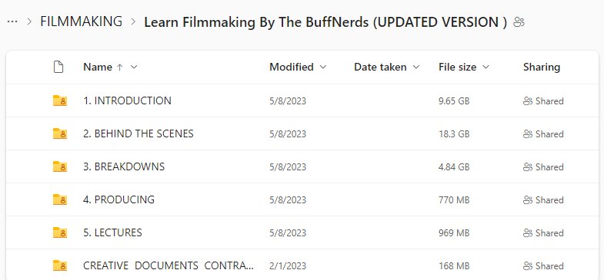
Task: Click the Sharing column header
Action: pos(541,68)
